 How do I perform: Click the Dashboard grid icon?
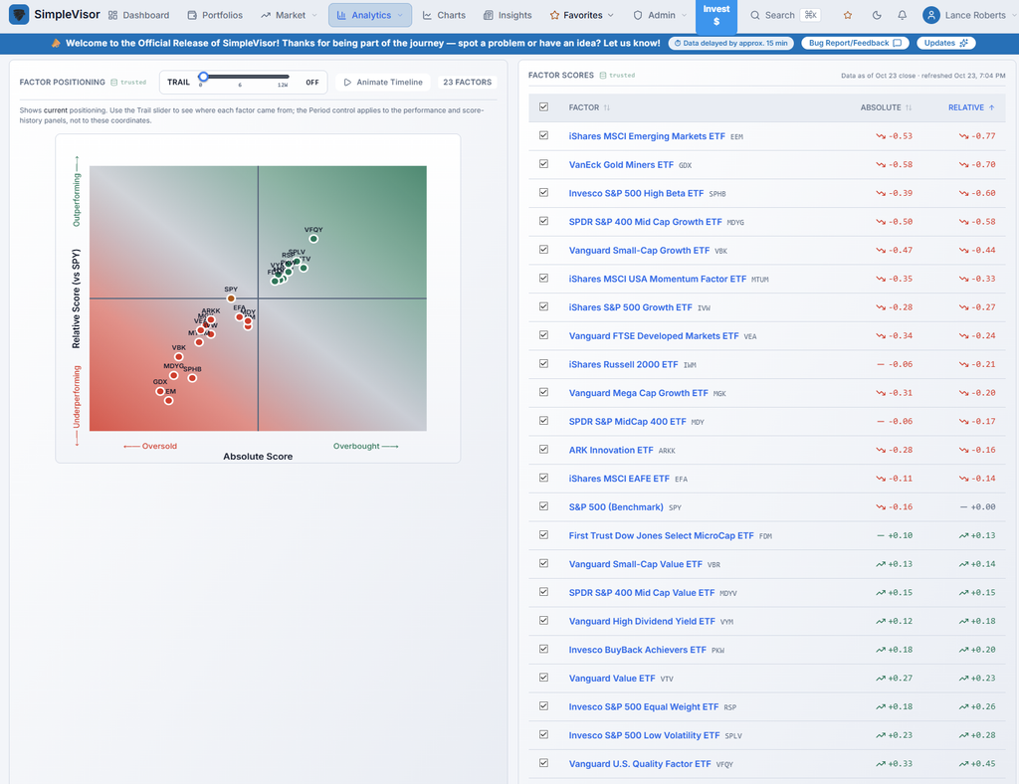(112, 15)
